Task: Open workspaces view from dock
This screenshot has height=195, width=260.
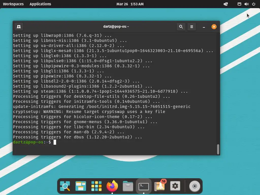Action: (80, 186)
